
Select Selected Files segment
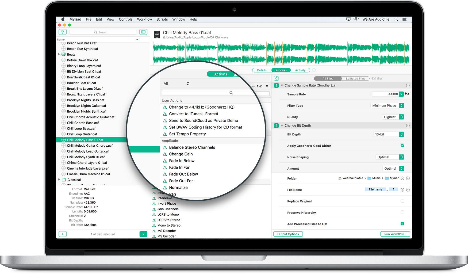click(x=355, y=78)
